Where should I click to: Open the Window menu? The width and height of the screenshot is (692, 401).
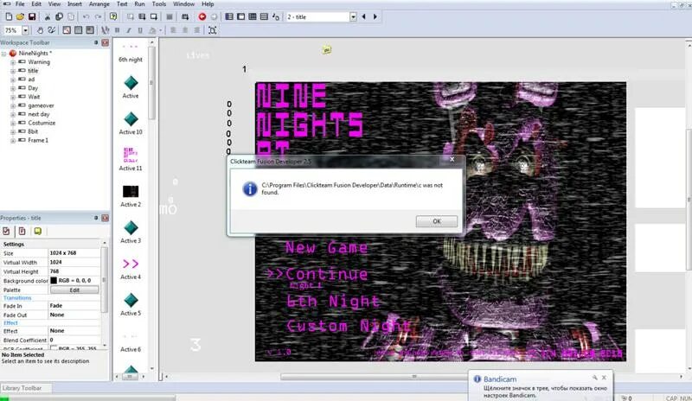pos(183,4)
